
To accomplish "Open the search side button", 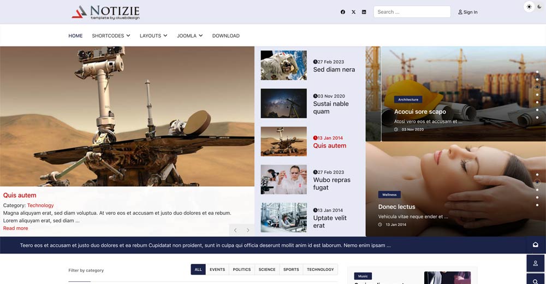I will tap(536, 280).
